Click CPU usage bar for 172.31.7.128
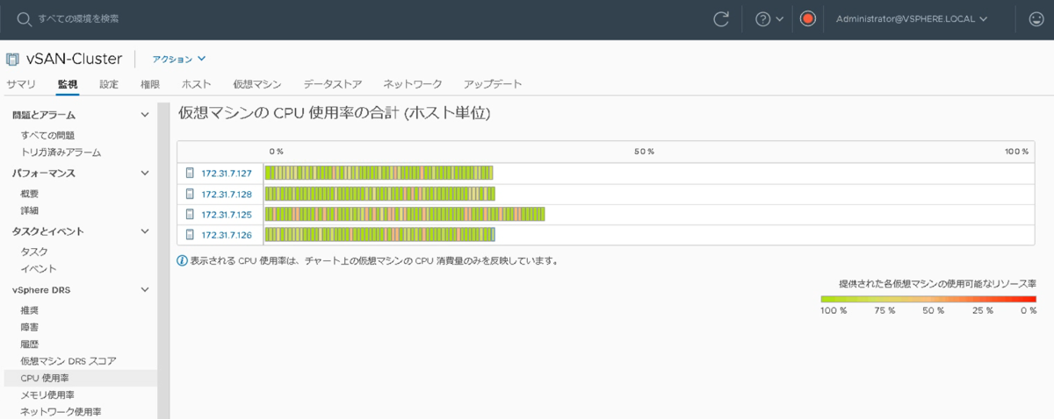1054x419 pixels. tap(380, 194)
